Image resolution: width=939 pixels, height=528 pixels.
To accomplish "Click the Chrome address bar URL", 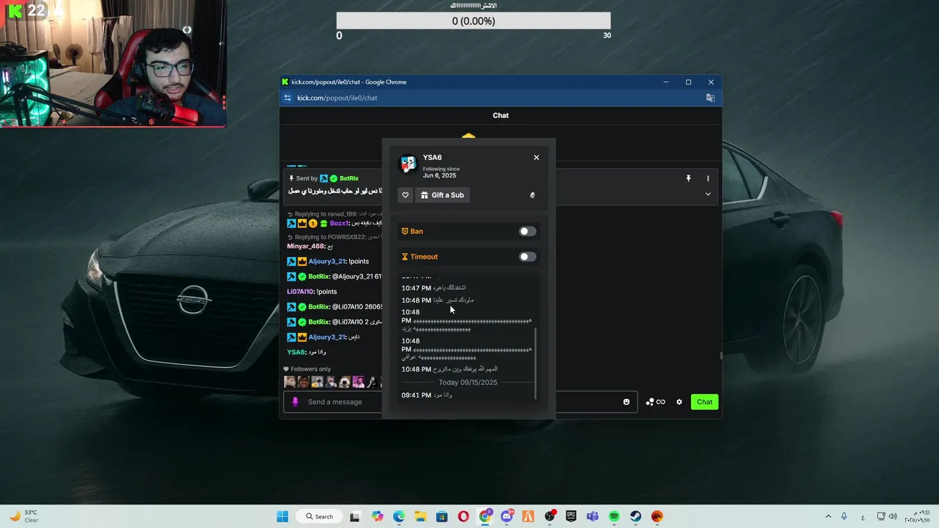I will pos(337,98).
